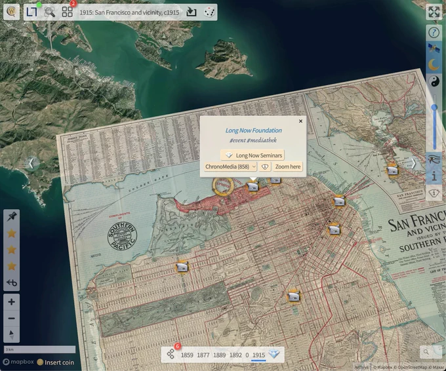Select the 1877 map year

coord(203,355)
